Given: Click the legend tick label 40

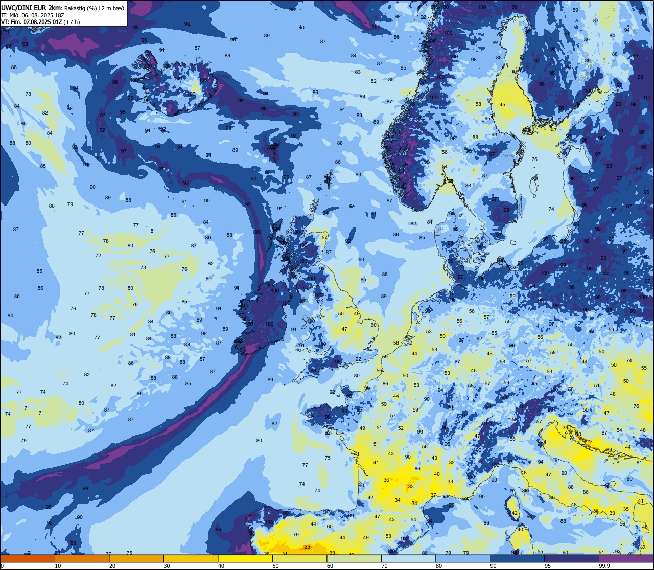Looking at the screenshot, I should coord(221,566).
